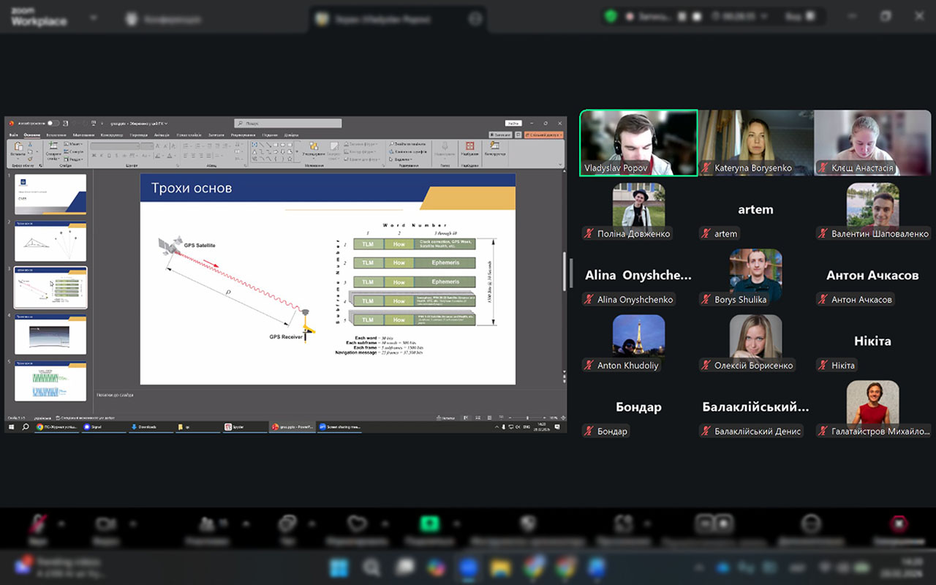Click the green encryption shield at top
This screenshot has height=585, width=936.
pos(611,16)
